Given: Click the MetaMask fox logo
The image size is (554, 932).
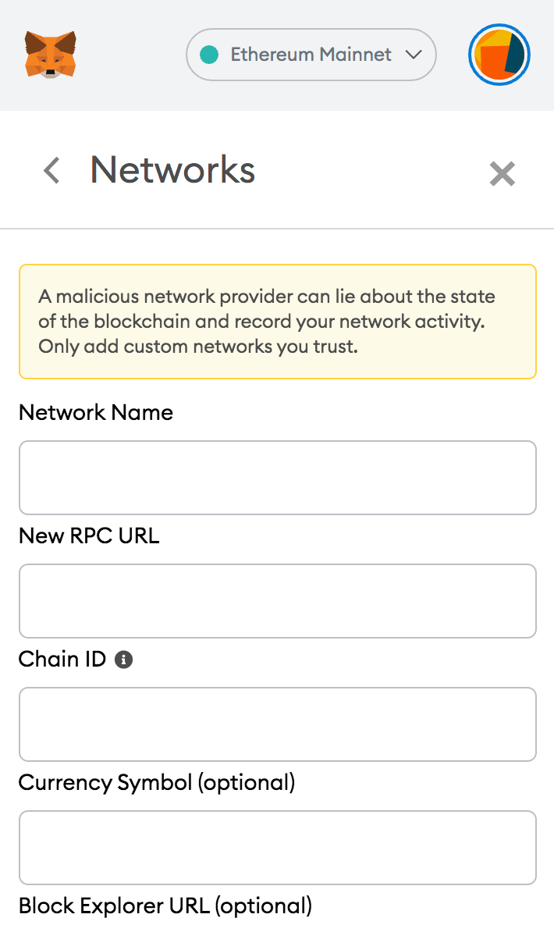Looking at the screenshot, I should [x=51, y=55].
